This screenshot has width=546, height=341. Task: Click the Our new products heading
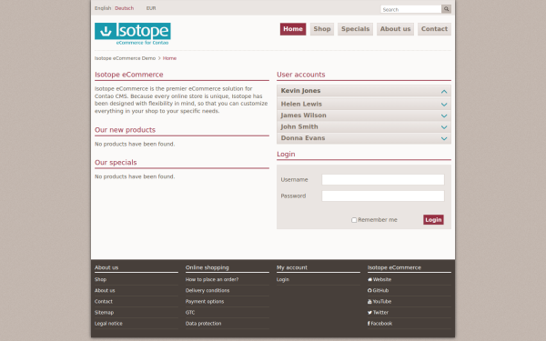pyautogui.click(x=125, y=130)
